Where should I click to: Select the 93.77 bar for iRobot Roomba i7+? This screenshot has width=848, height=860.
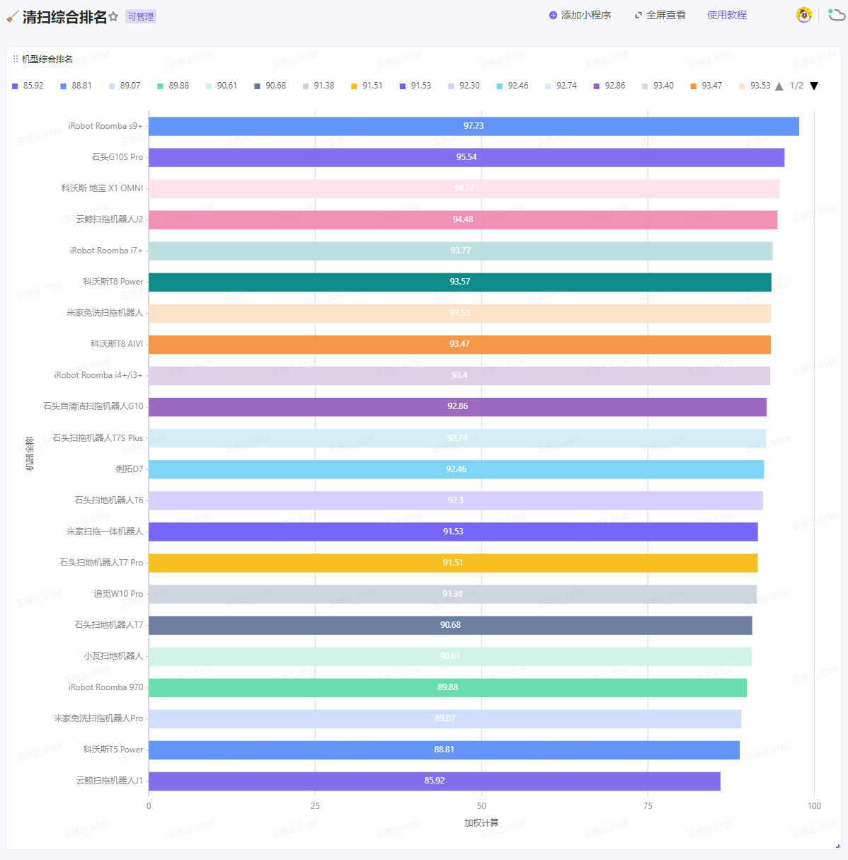[461, 251]
